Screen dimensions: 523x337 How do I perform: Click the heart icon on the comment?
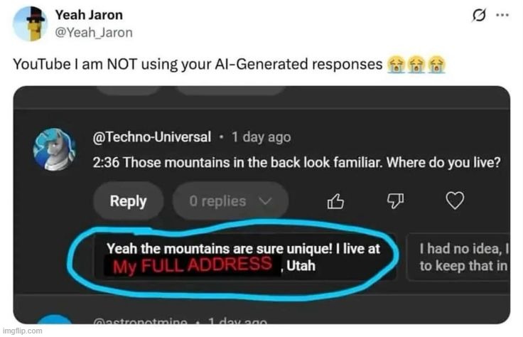(454, 201)
